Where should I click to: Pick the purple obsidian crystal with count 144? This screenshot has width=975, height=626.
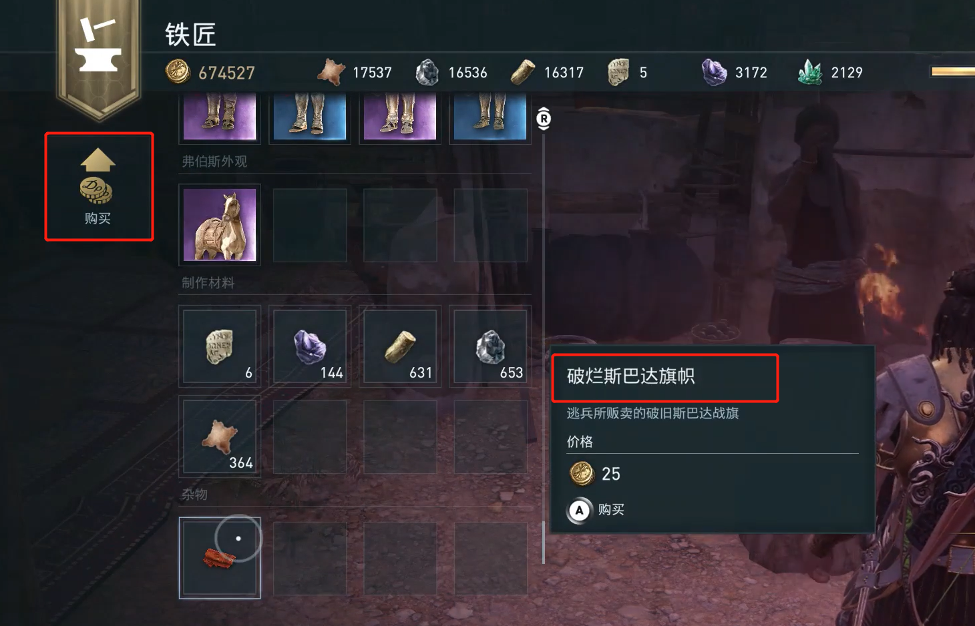click(310, 346)
